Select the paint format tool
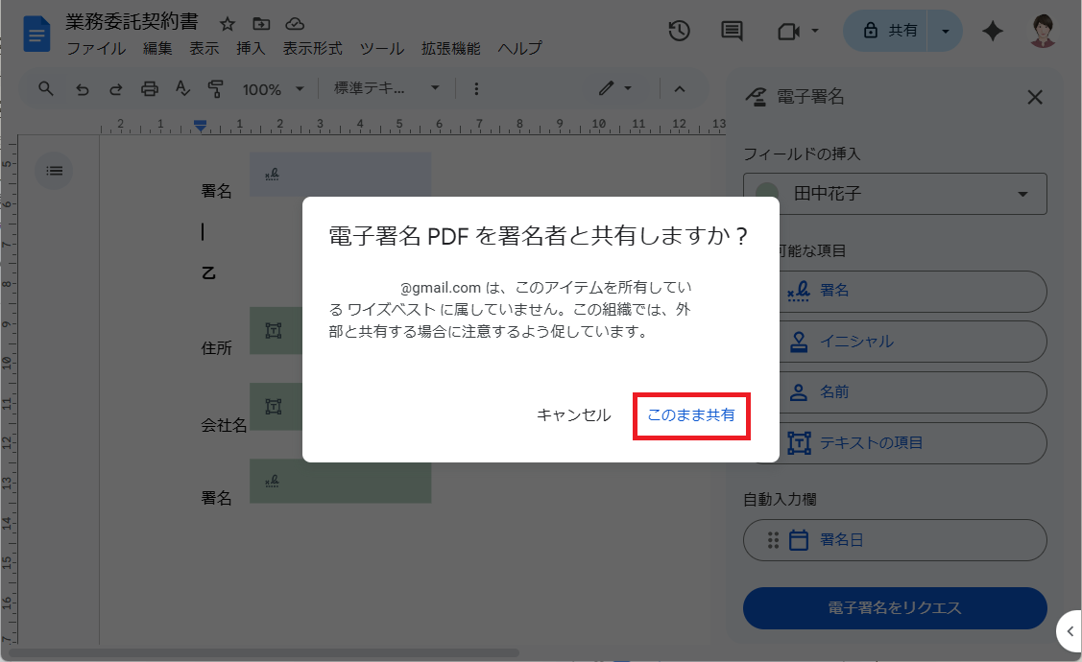The image size is (1082, 662). (x=216, y=88)
